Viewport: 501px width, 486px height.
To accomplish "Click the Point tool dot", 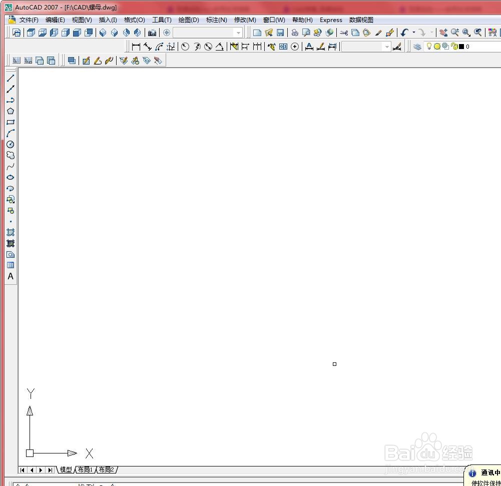I will [11, 221].
